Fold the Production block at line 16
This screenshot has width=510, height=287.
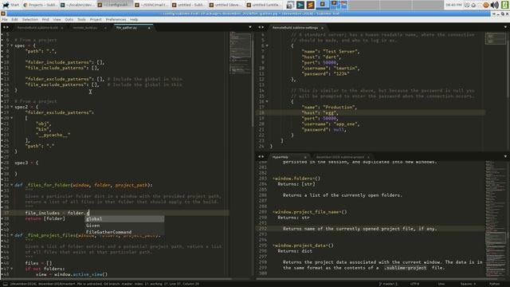(x=267, y=101)
